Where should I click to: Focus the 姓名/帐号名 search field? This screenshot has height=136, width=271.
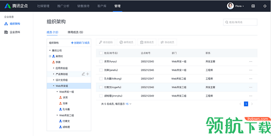[x=240, y=22]
